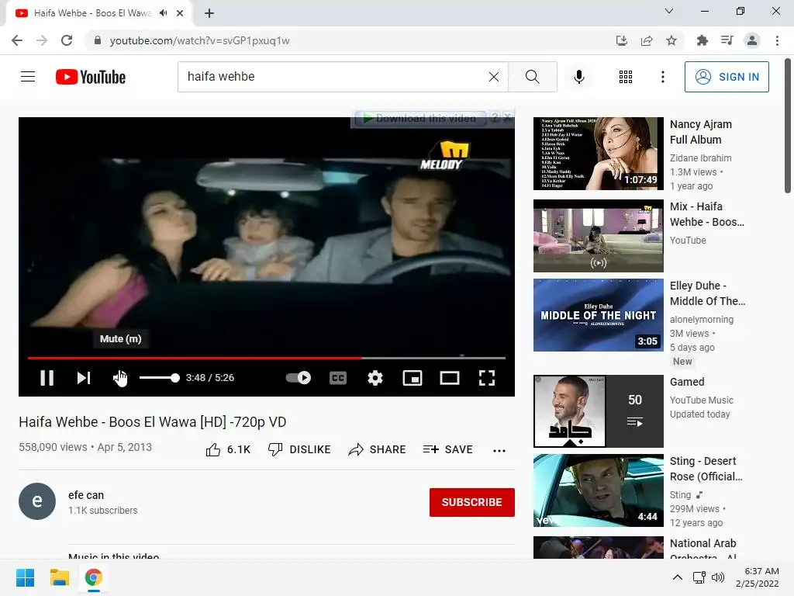The image size is (794, 596).
Task: Open the system volume tray icon
Action: 717,577
